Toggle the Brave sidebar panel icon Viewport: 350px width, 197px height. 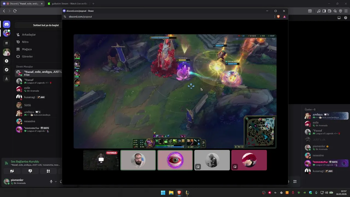coord(324,11)
